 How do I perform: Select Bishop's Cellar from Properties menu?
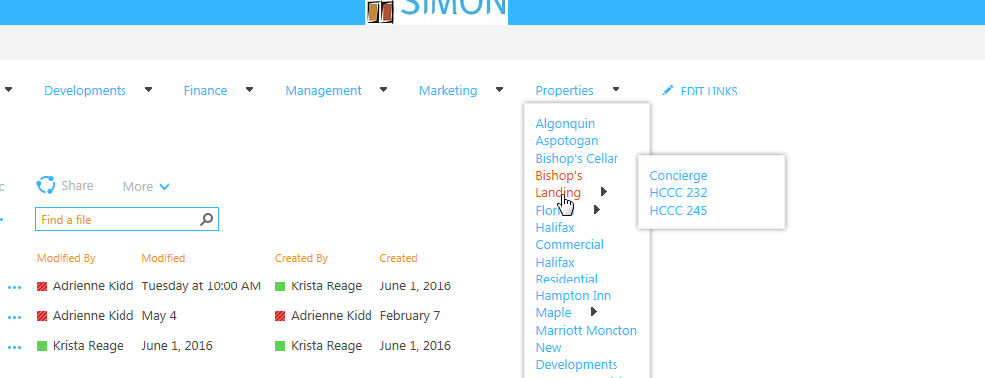pyautogui.click(x=577, y=158)
